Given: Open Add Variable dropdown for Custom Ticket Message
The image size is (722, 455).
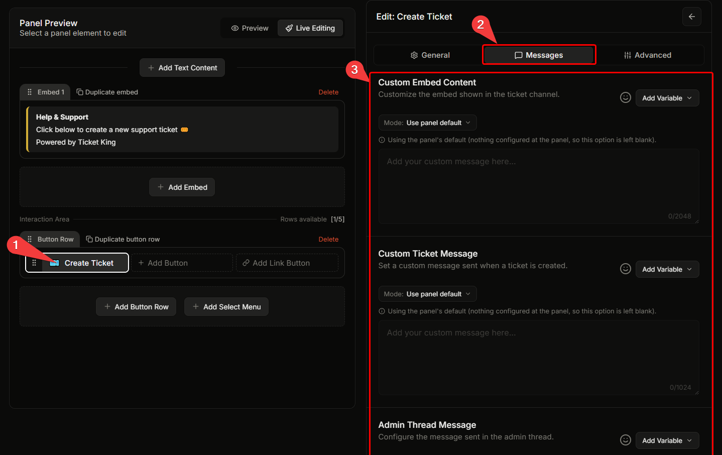Looking at the screenshot, I should point(667,269).
